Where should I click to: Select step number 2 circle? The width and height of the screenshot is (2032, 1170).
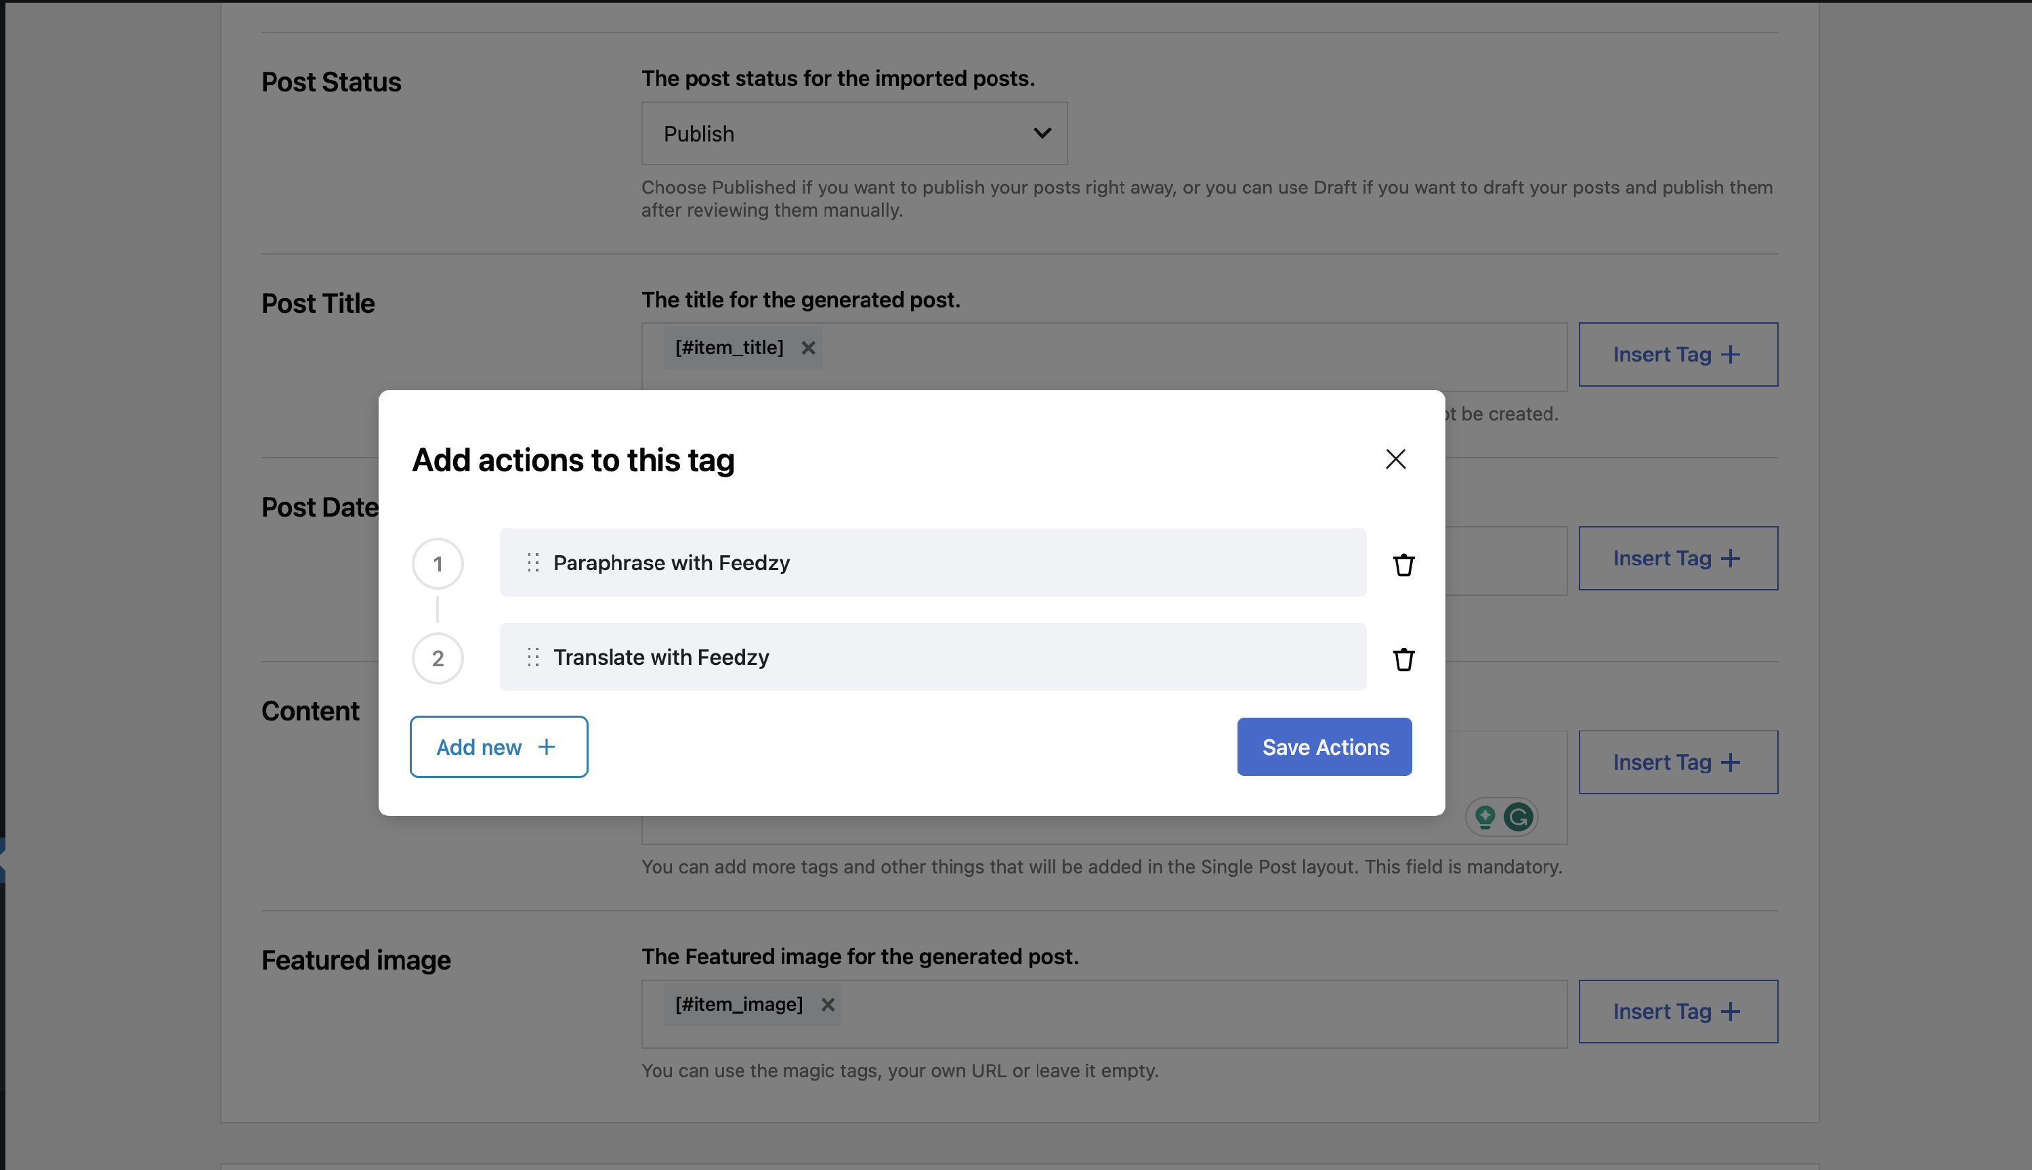click(x=438, y=658)
